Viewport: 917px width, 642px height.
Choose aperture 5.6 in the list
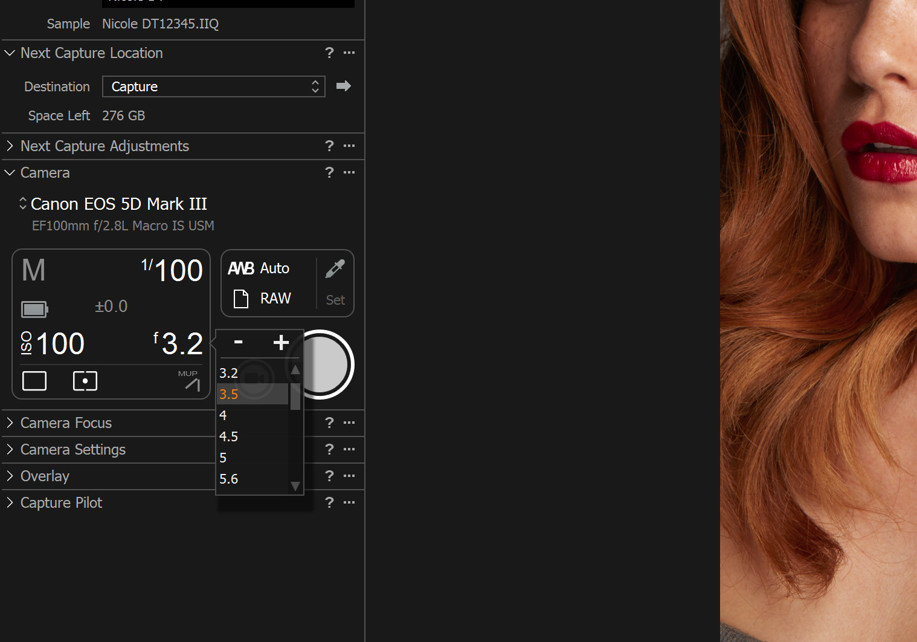coord(229,479)
